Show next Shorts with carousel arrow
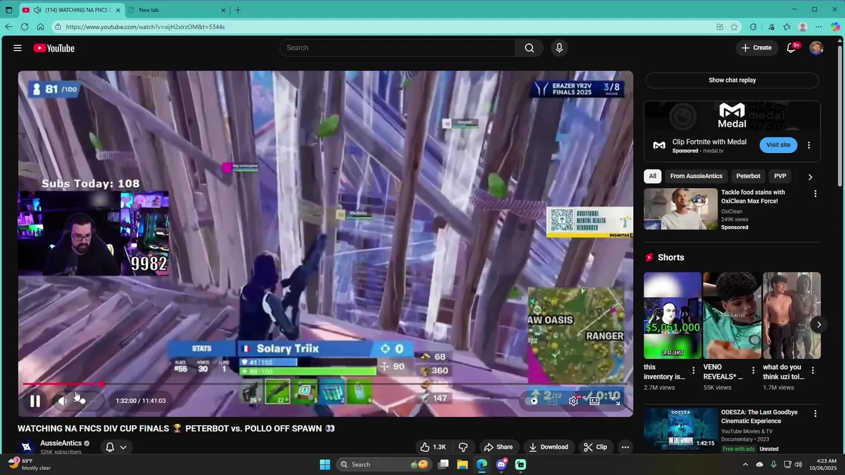The width and height of the screenshot is (845, 475). (x=819, y=325)
